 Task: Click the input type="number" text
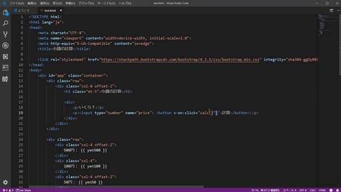[102, 113]
